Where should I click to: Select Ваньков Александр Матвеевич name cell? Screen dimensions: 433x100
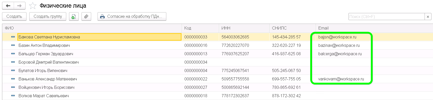tap(99, 79)
